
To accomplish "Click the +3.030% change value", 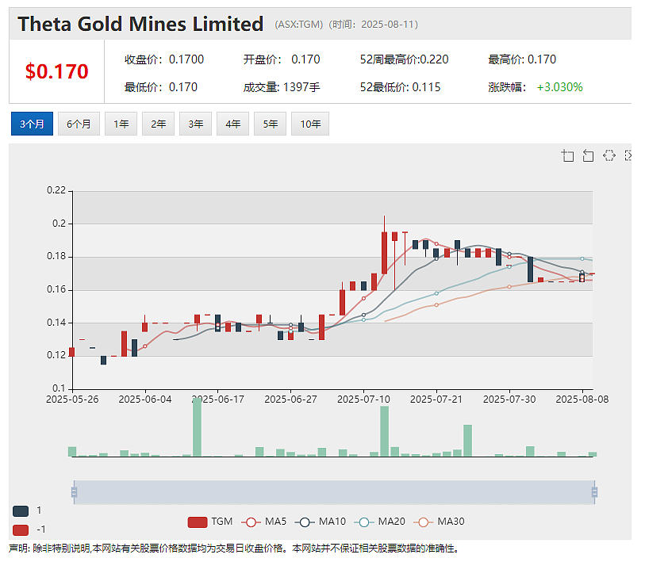I will click(x=560, y=87).
